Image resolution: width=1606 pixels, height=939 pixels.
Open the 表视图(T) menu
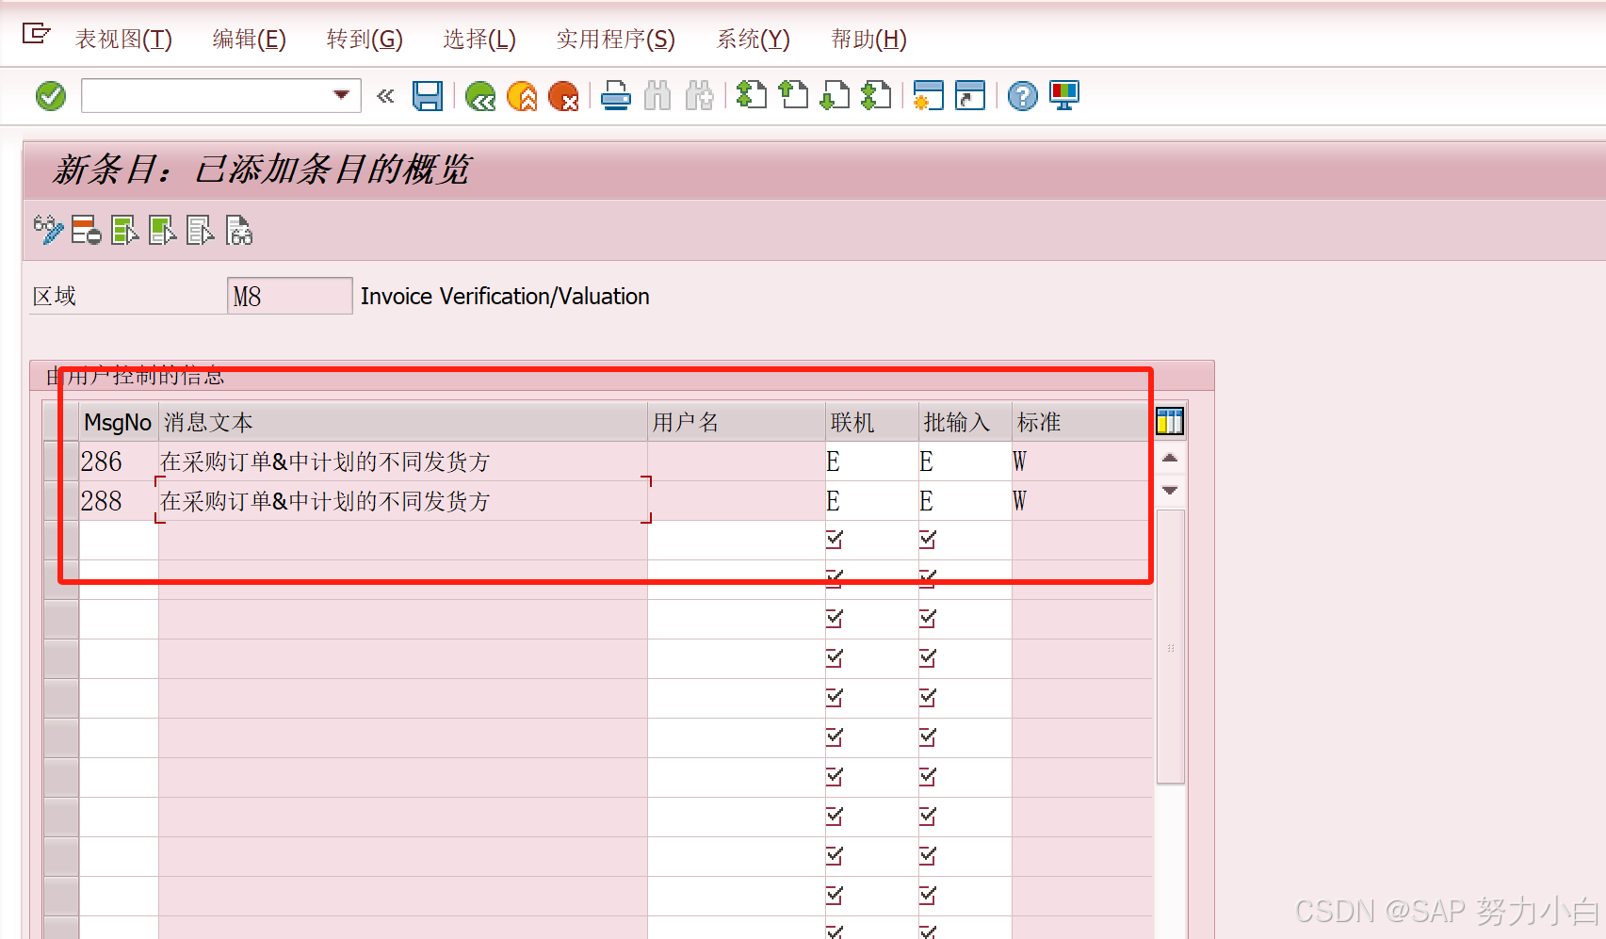pyautogui.click(x=123, y=39)
